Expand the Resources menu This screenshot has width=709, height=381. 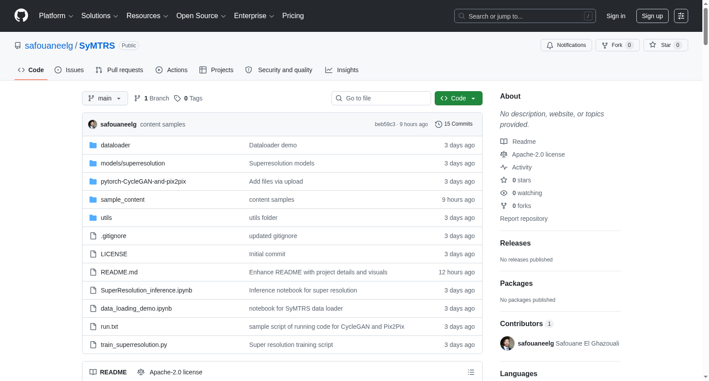tap(147, 16)
